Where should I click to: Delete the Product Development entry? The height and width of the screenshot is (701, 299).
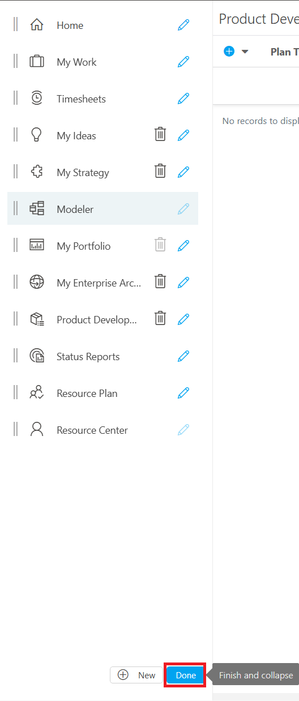pyautogui.click(x=160, y=319)
